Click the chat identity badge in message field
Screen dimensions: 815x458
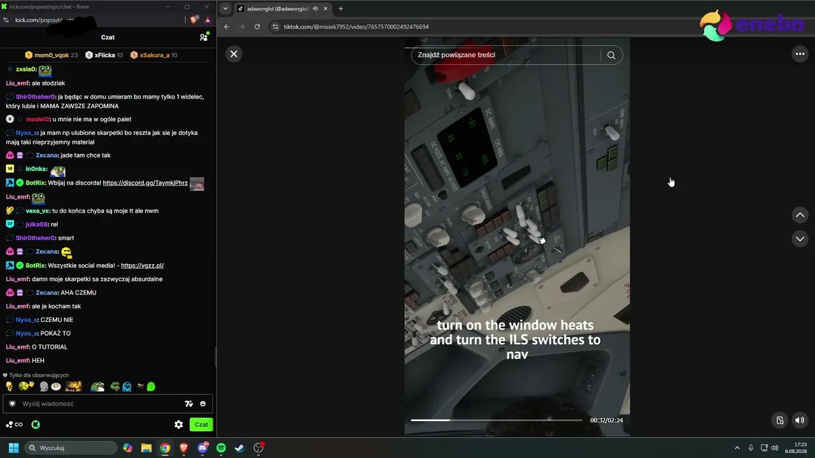click(x=12, y=403)
